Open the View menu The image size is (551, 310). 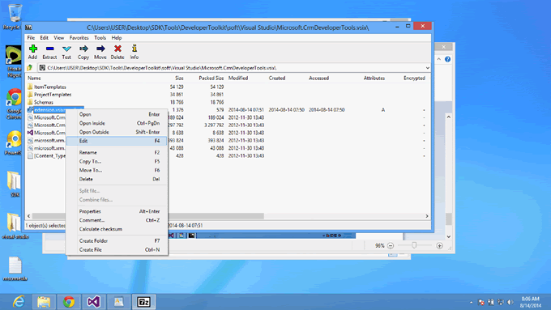[x=58, y=37]
